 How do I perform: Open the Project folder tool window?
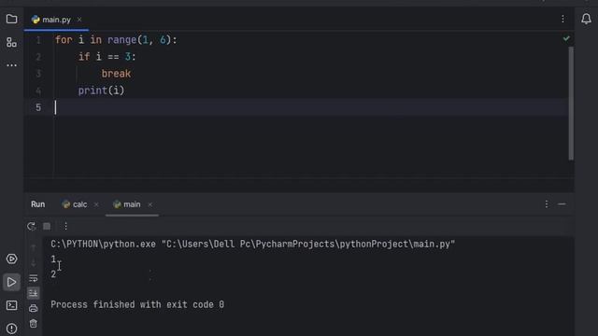pyautogui.click(x=11, y=19)
